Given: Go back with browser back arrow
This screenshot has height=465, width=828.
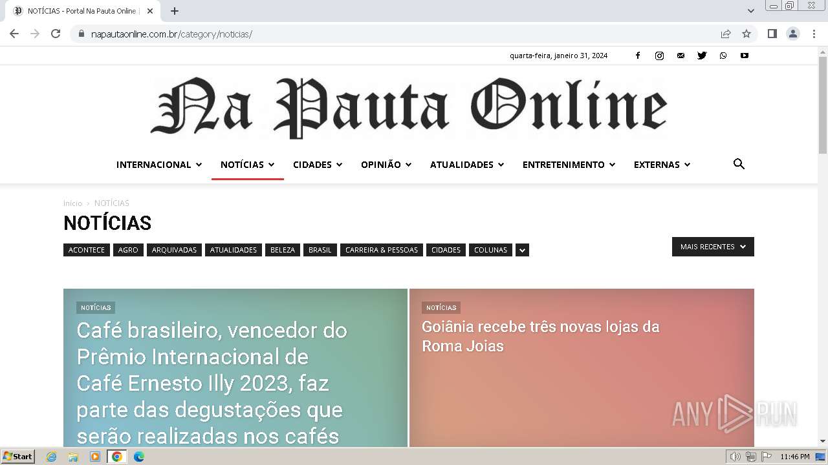Looking at the screenshot, I should tap(14, 34).
